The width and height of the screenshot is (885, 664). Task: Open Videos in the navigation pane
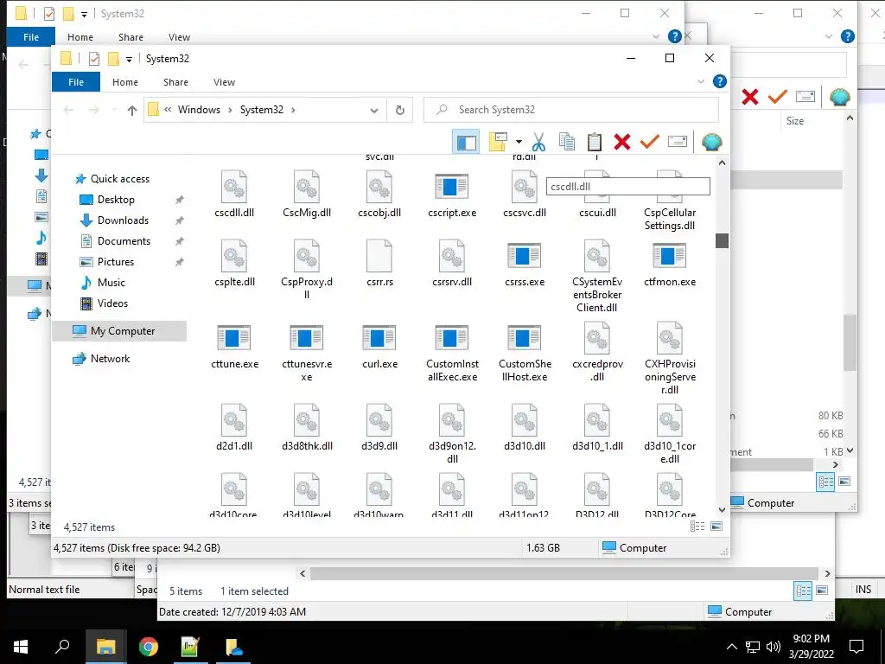112,303
